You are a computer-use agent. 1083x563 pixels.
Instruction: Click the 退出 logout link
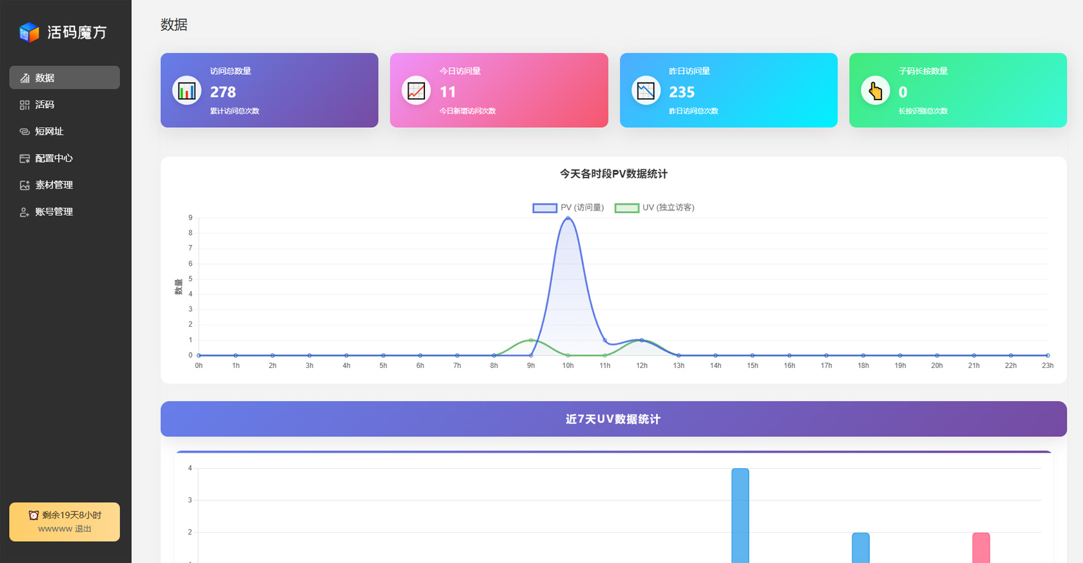[x=83, y=529]
